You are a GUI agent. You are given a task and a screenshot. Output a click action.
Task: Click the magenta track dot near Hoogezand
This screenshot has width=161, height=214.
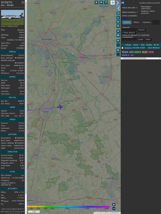click(81, 57)
